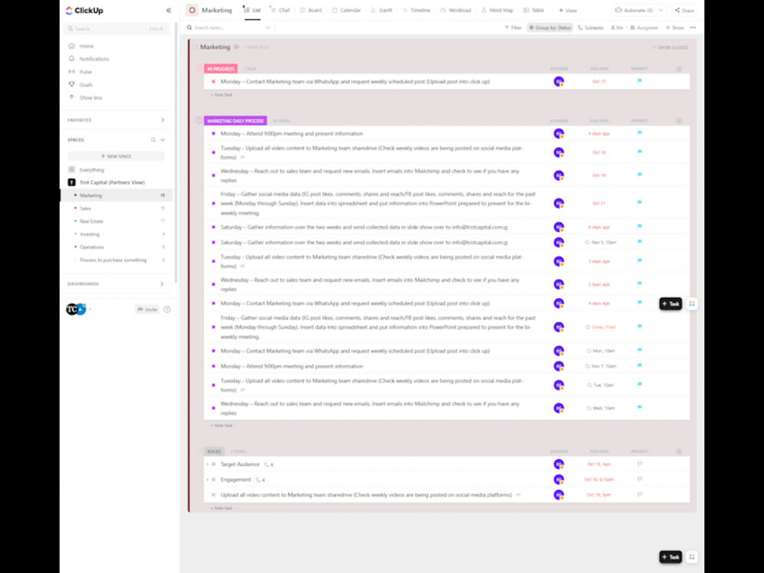764x573 pixels.
Task: Open the Board view
Action: pos(309,10)
